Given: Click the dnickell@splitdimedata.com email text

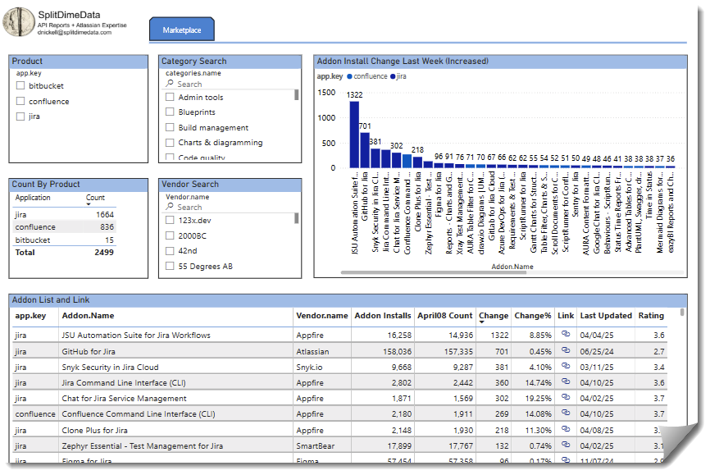Looking at the screenshot, I should point(75,32).
